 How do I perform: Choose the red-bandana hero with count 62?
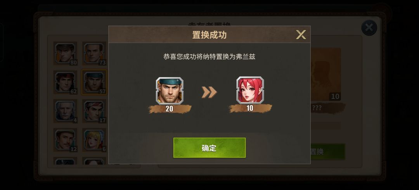click(x=65, y=82)
